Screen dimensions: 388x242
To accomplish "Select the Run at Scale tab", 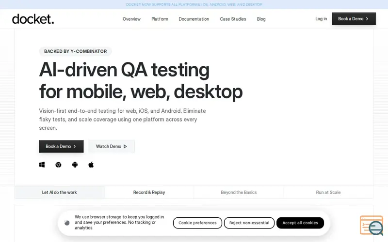I will [328, 192].
